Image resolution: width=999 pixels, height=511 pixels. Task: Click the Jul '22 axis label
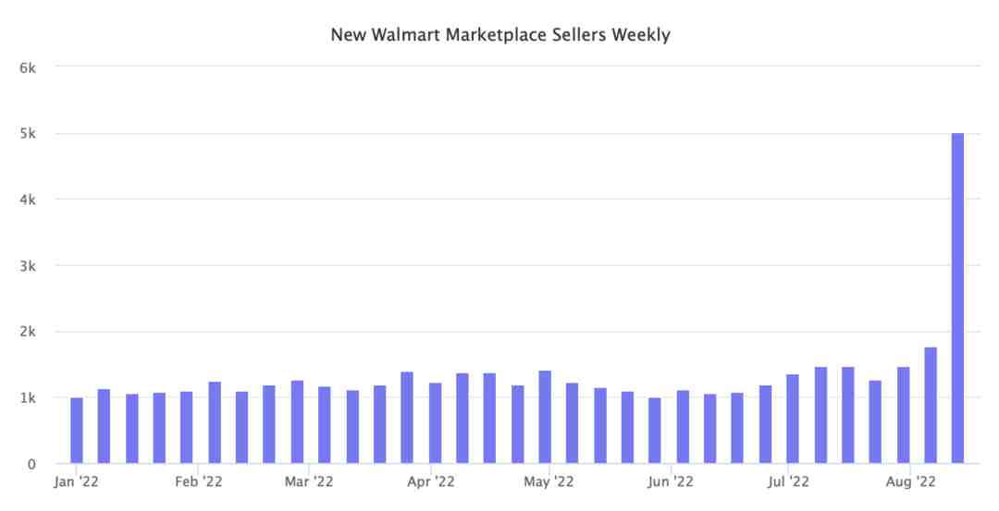788,481
